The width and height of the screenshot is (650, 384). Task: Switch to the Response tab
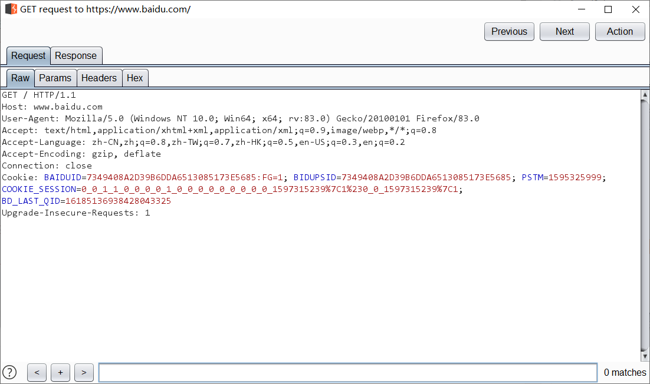76,55
